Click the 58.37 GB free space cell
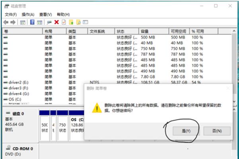This screenshot has width=239, height=159. (179, 82)
